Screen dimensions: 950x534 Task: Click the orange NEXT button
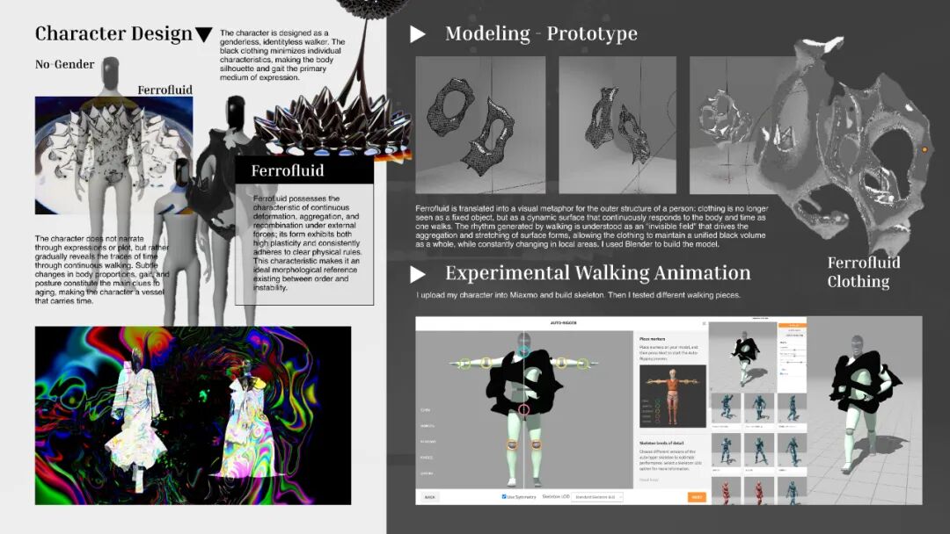click(x=697, y=497)
